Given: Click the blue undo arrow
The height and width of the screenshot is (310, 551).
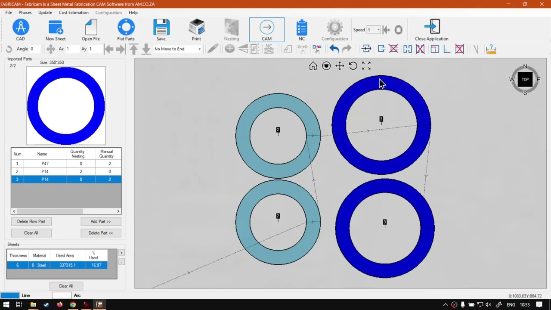Looking at the screenshot, I should coord(334,49).
